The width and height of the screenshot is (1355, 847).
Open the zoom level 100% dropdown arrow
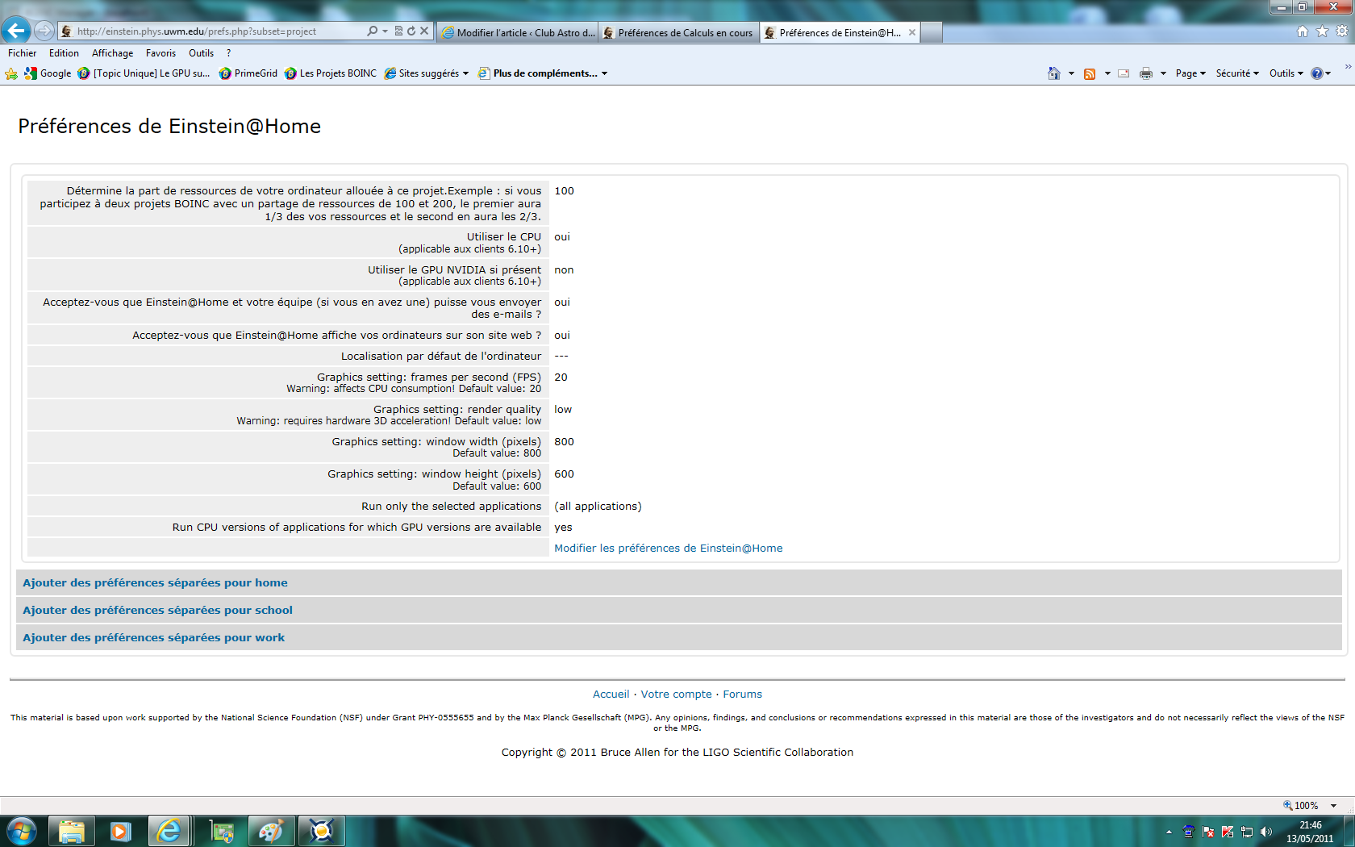pyautogui.click(x=1333, y=806)
